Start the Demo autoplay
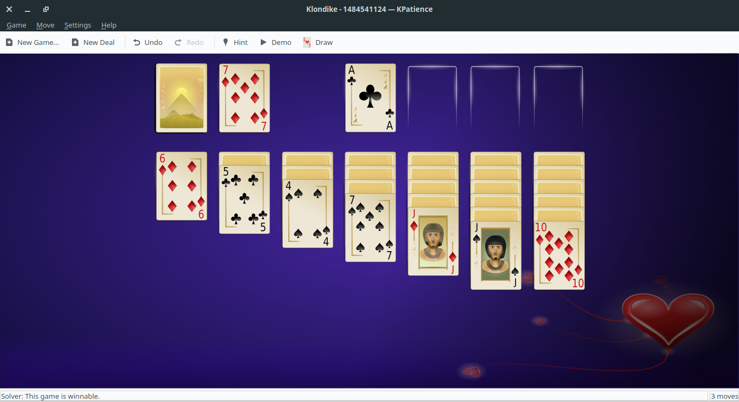 276,42
